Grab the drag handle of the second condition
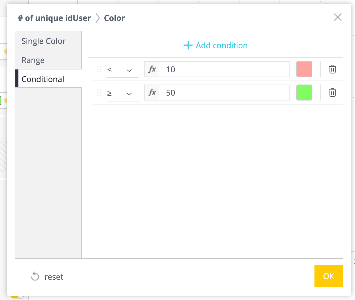Image resolution: width=355 pixels, height=300 pixels. 99,93
